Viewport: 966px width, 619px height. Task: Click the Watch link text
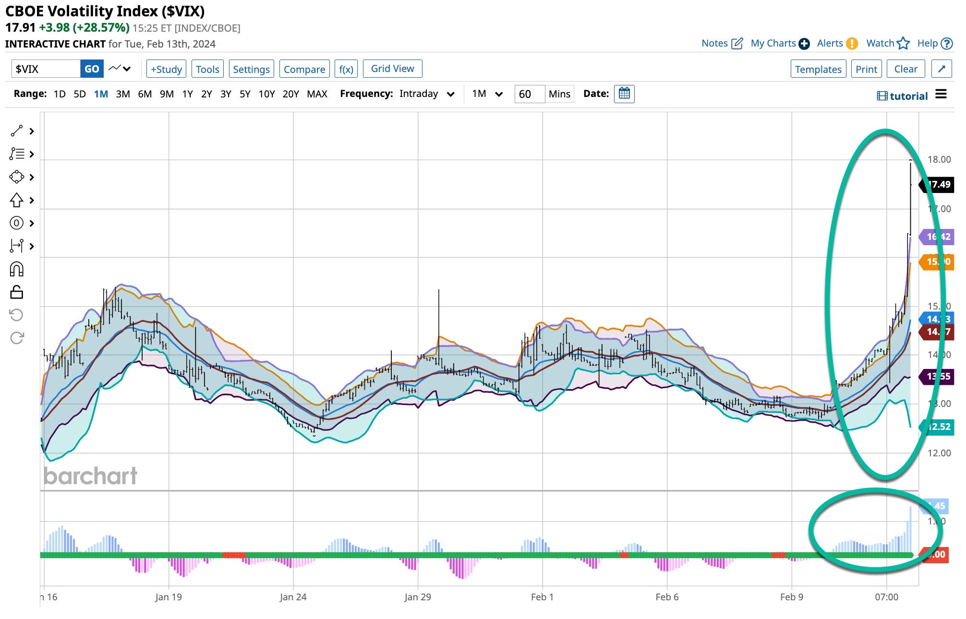(880, 43)
